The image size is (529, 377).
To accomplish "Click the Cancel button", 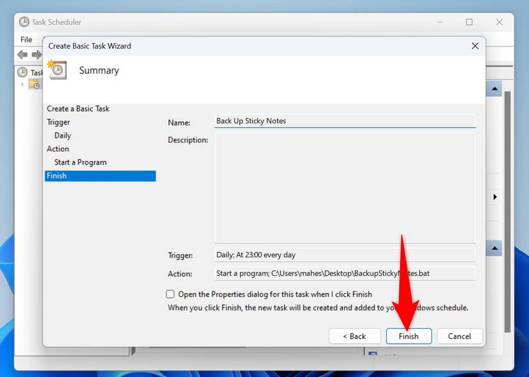I will [x=459, y=335].
